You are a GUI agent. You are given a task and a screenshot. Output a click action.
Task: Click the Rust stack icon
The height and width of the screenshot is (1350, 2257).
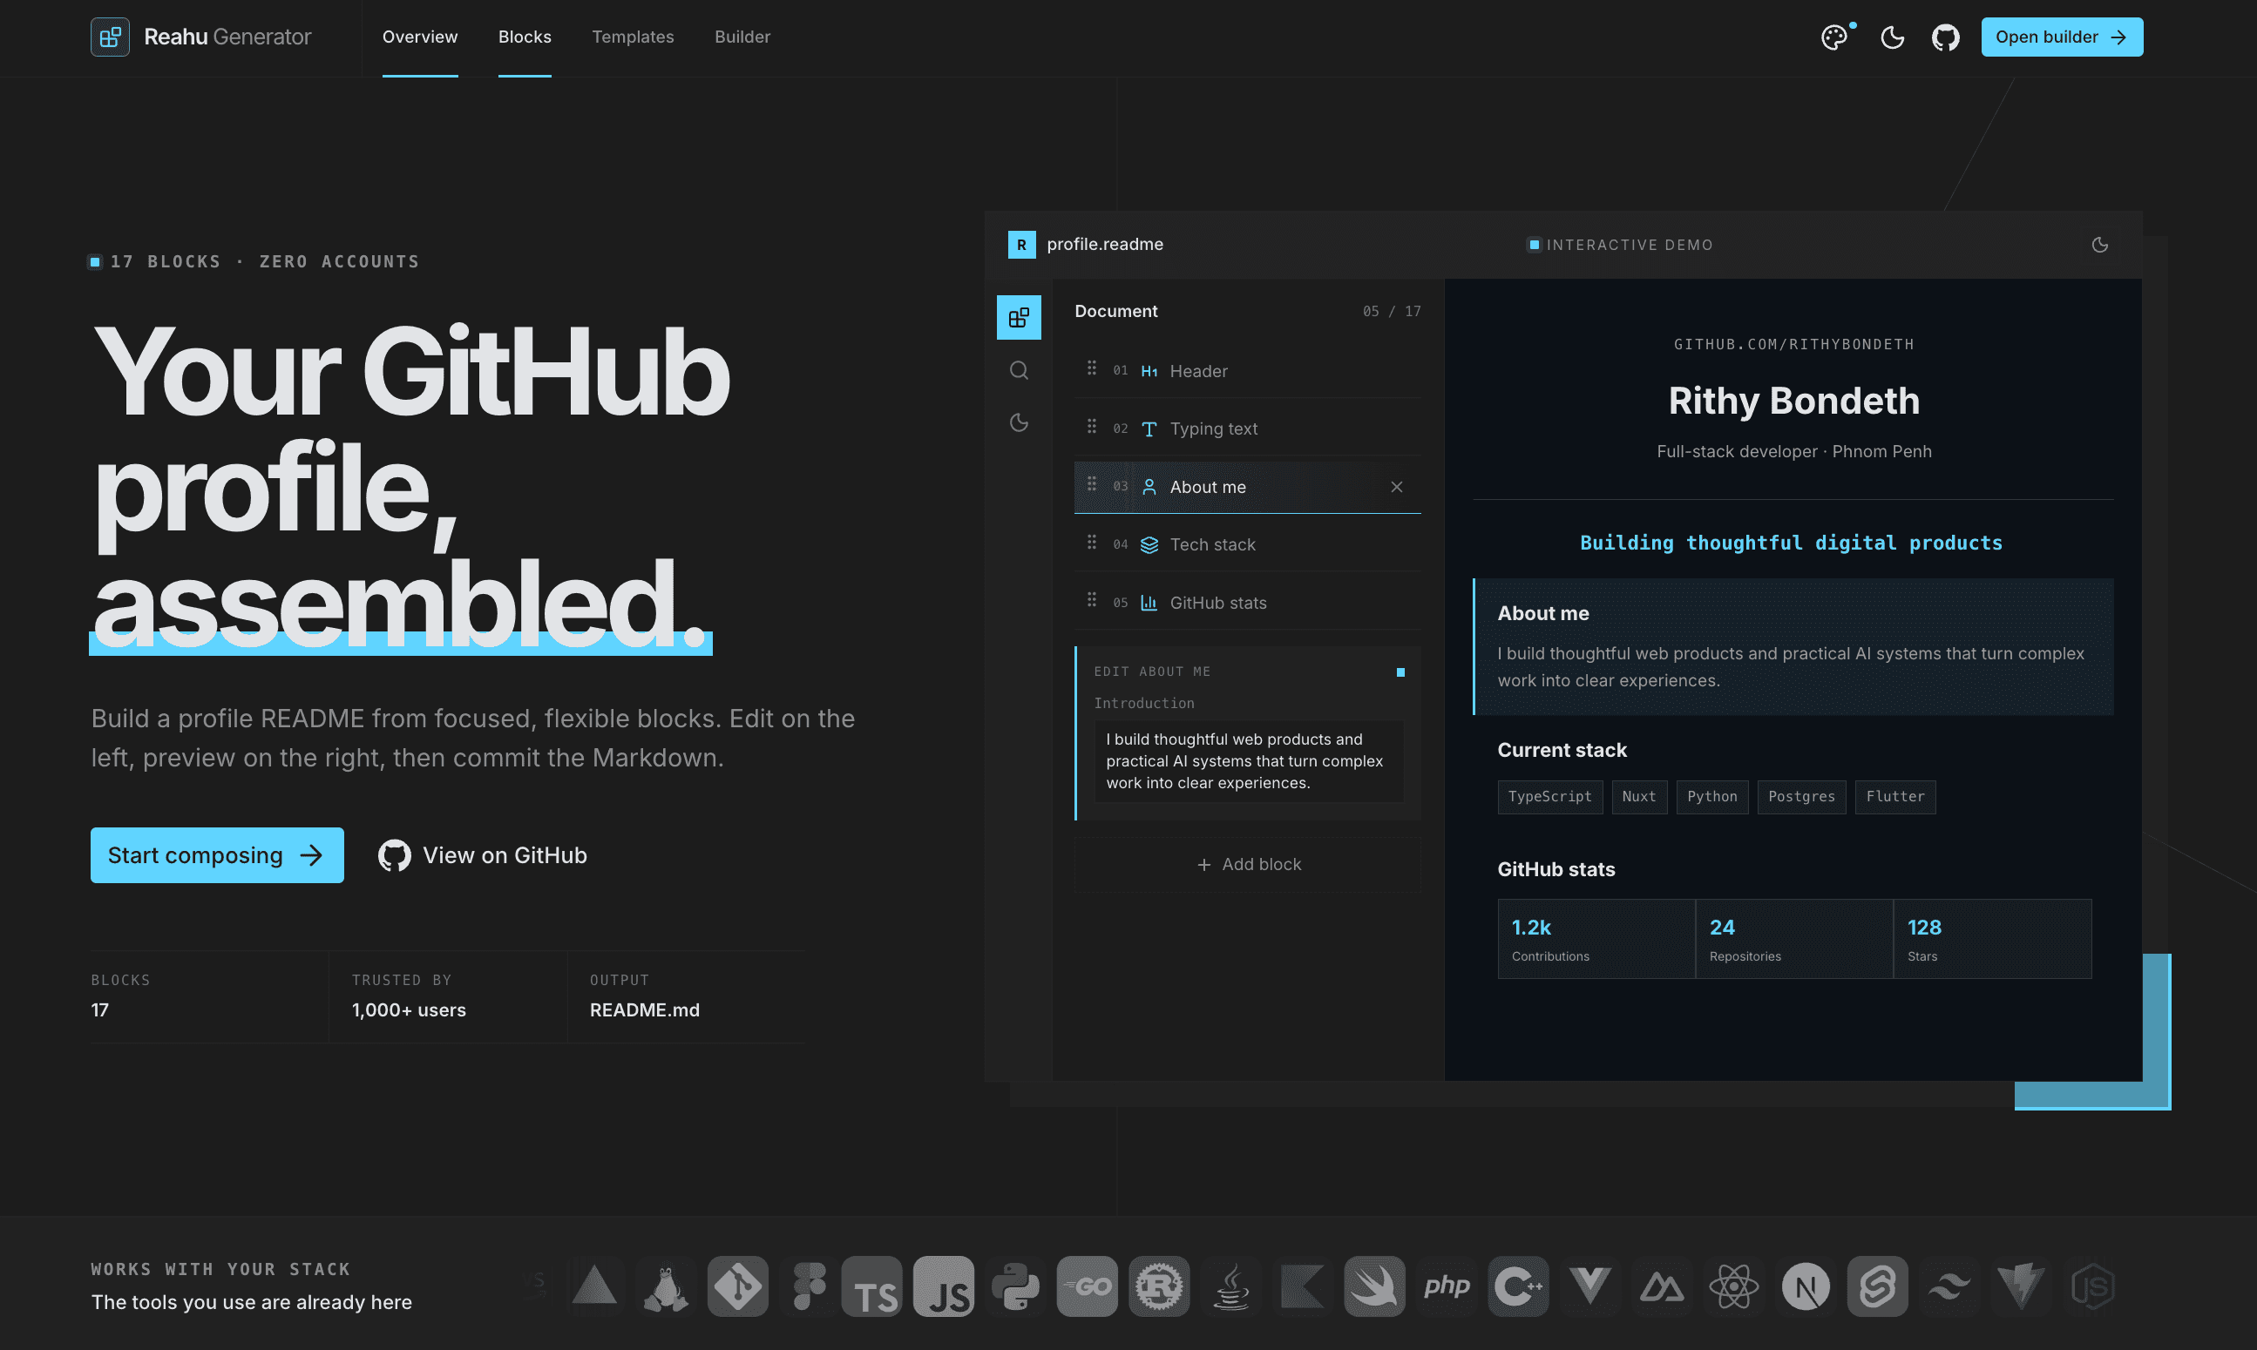pos(1160,1286)
